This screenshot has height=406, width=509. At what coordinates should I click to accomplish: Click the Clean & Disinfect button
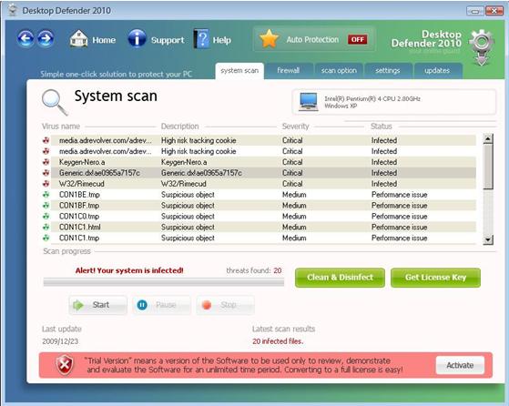point(340,278)
